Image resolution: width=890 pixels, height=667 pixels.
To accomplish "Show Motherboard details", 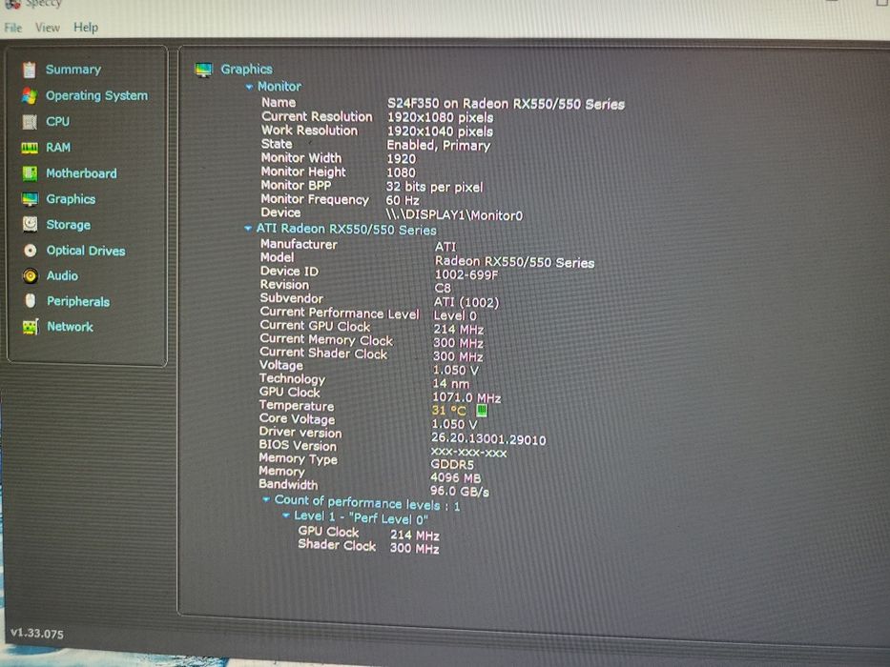I will click(82, 173).
